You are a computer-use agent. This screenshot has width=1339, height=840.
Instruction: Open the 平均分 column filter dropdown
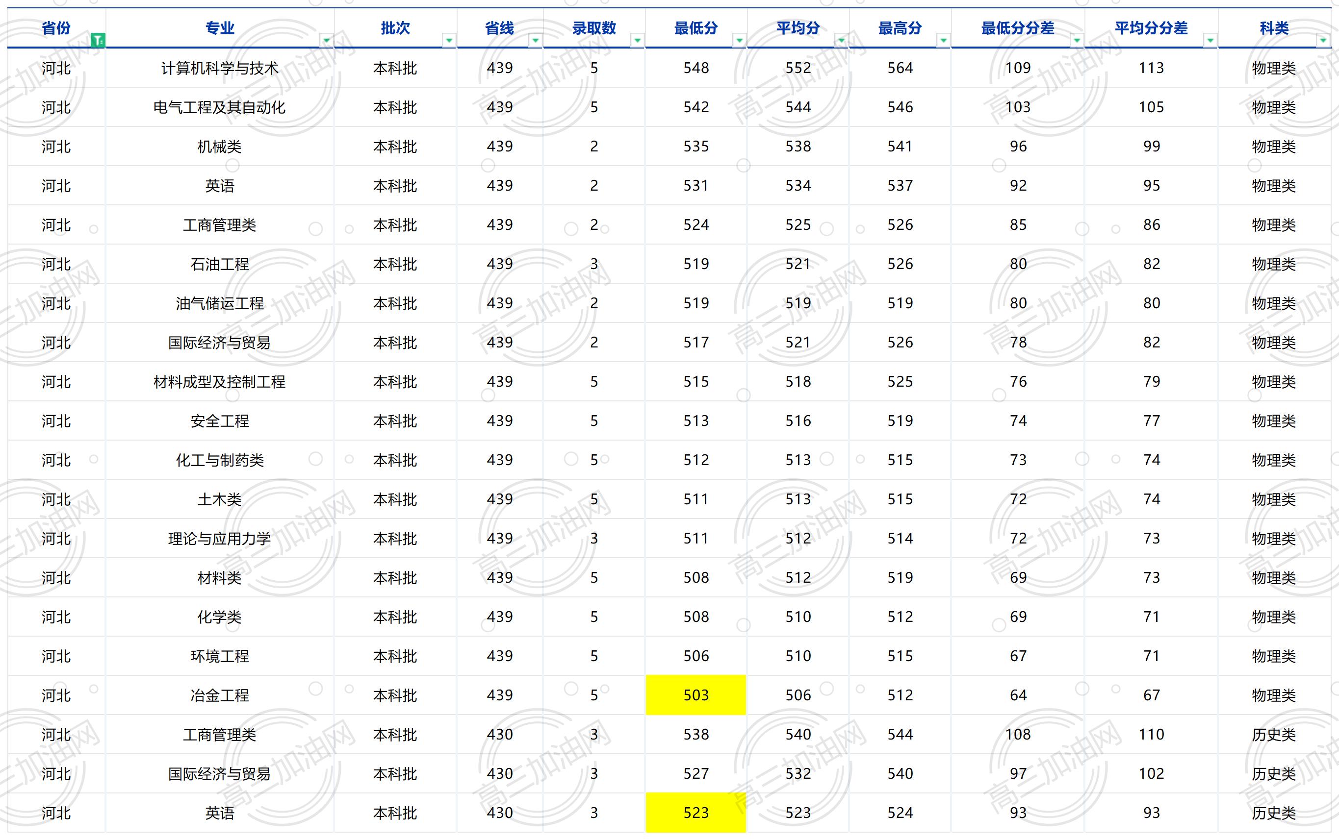point(842,40)
